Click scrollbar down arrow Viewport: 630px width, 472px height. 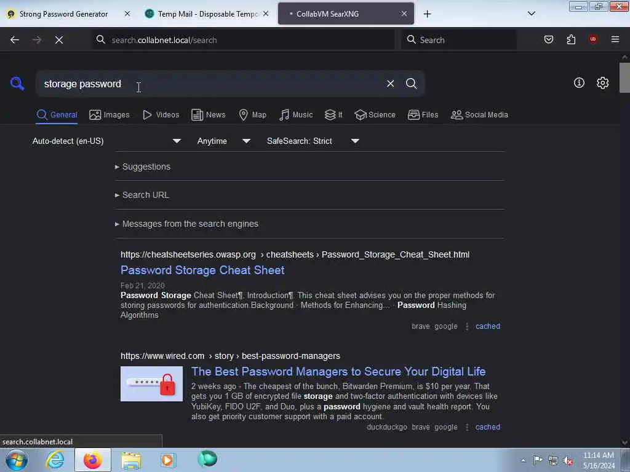(624, 442)
